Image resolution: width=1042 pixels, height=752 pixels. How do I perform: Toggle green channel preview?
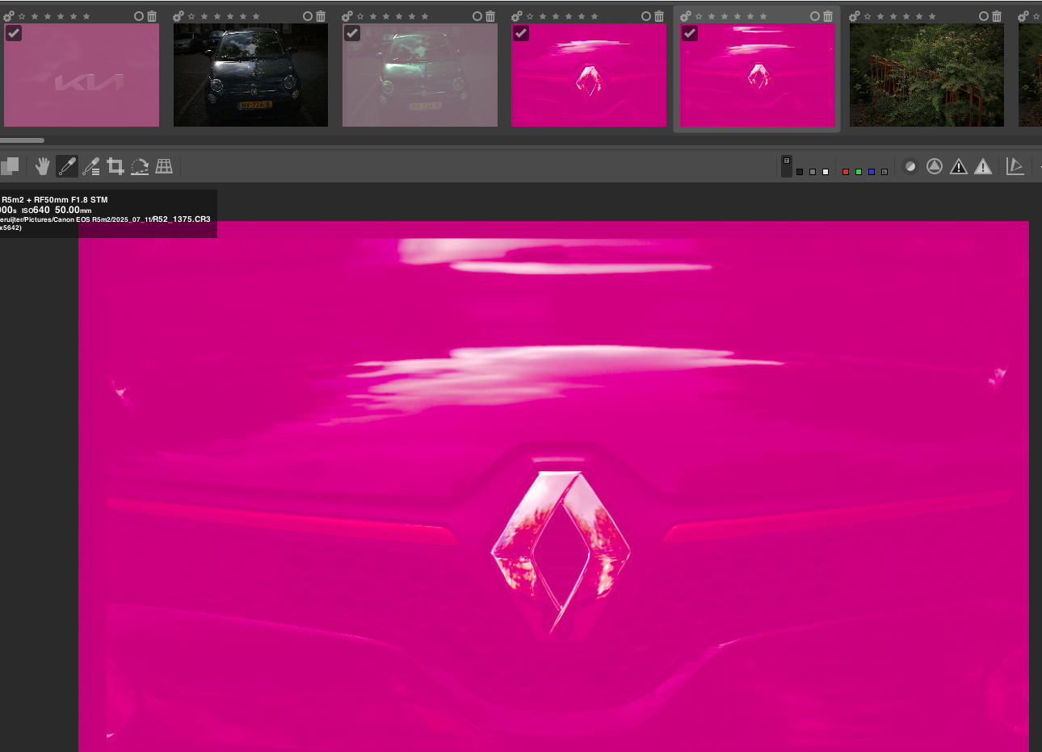pos(859,172)
